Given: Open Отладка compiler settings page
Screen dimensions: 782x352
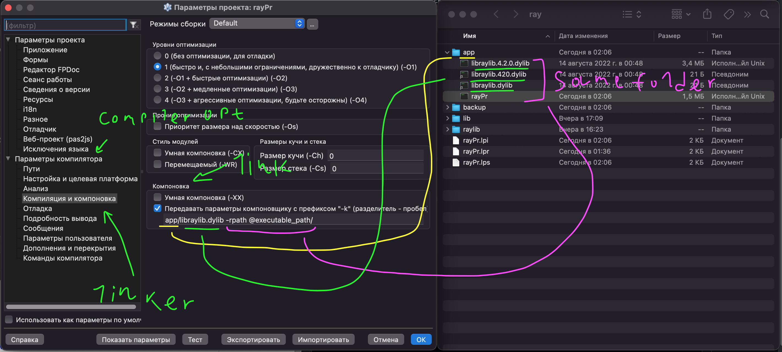Looking at the screenshot, I should tap(38, 209).
